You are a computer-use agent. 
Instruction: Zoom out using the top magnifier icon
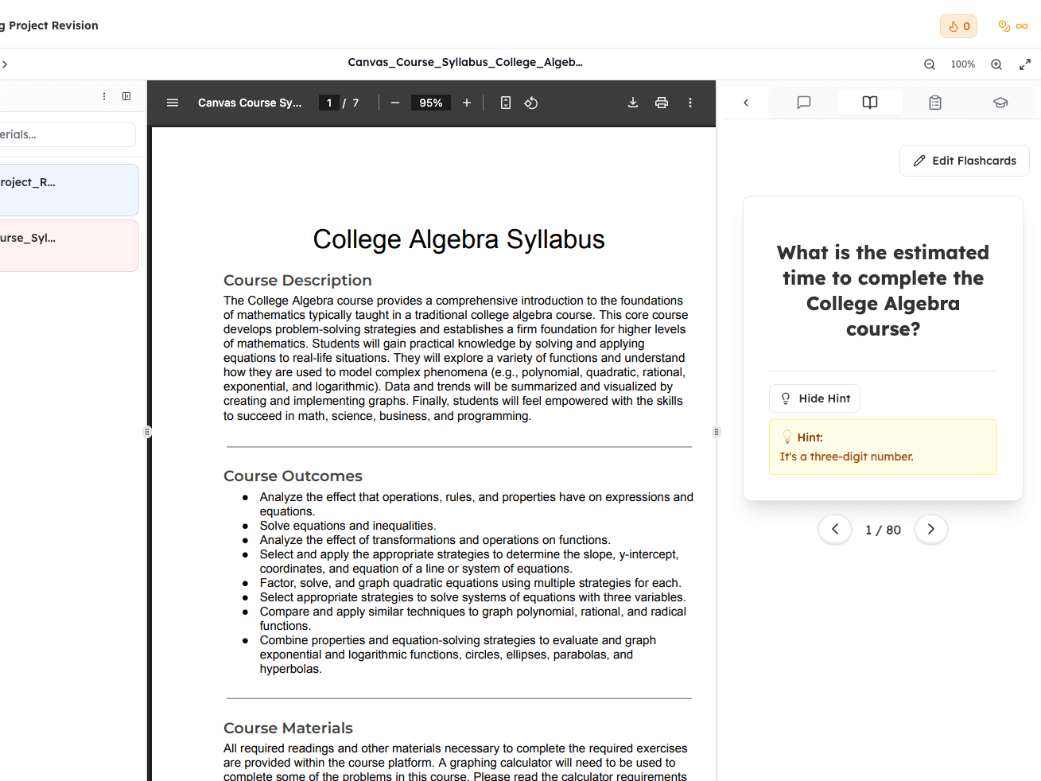click(930, 64)
